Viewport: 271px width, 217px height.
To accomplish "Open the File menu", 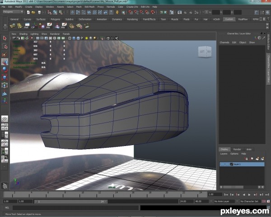I will 4,7.
